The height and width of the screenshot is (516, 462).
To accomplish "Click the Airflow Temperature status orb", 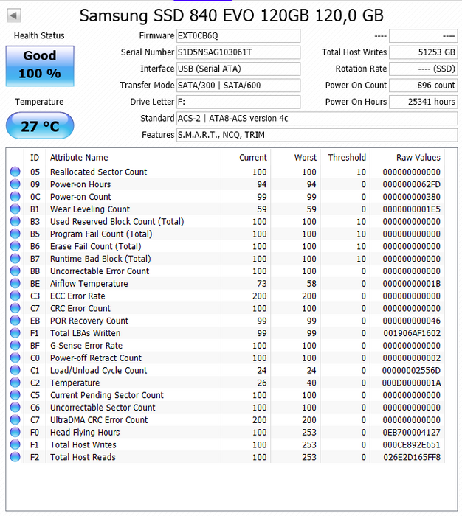I will (15, 284).
